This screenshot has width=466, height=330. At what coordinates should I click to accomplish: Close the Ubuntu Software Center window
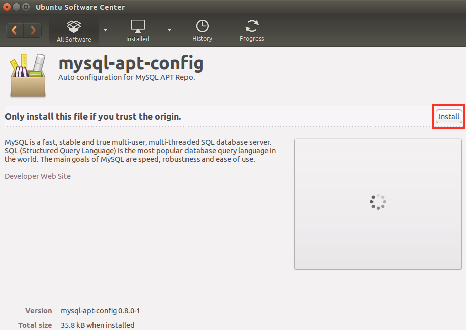7,7
